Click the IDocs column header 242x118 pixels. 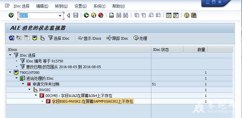[x=79, y=50]
